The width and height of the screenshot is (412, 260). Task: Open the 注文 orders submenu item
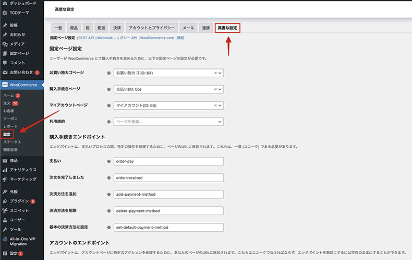(x=7, y=103)
